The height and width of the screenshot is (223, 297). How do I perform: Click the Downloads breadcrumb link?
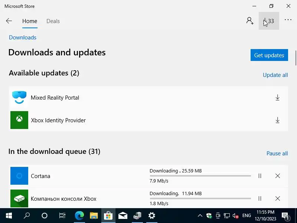(x=23, y=38)
